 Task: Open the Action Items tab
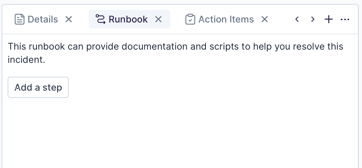226,20
